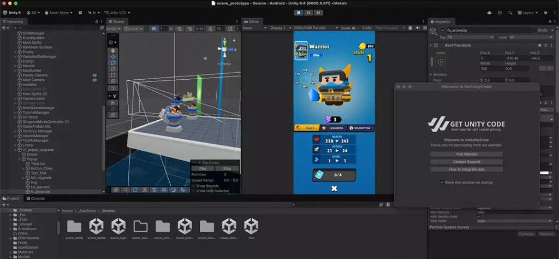The width and height of the screenshot is (559, 259).
Task: Open the Unity VCS dropdown
Action: tap(117, 13)
